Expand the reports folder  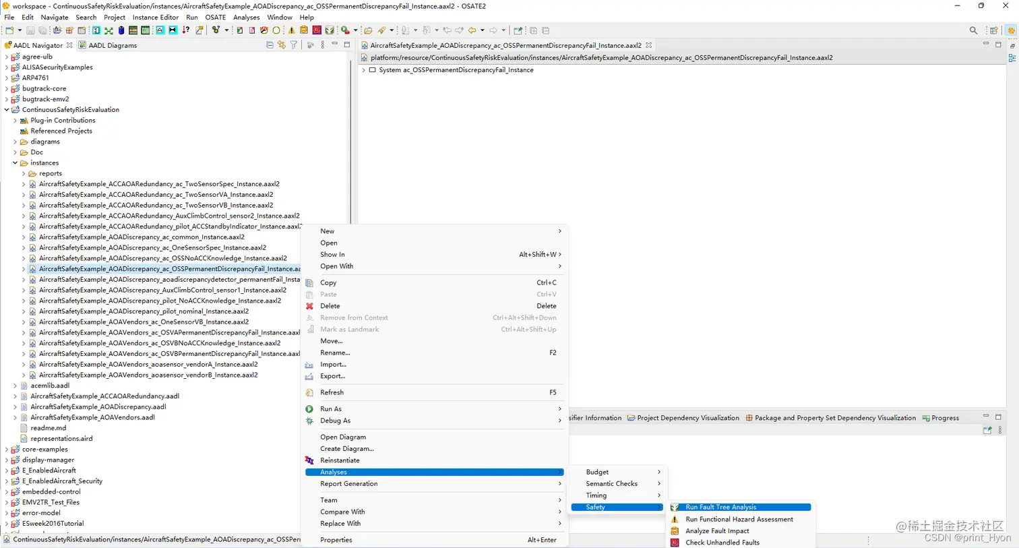pos(24,174)
